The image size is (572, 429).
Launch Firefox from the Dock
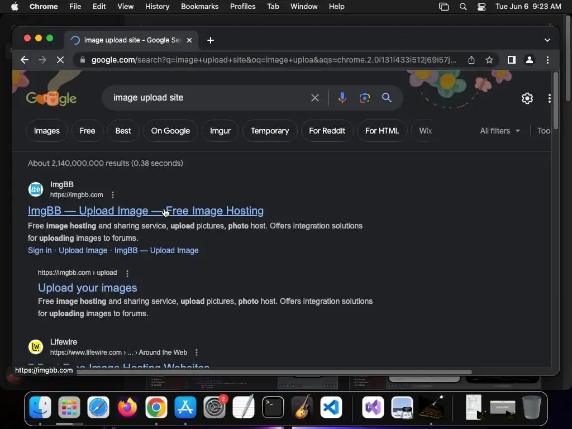click(127, 407)
